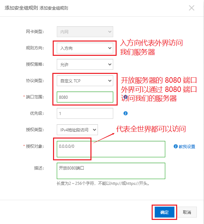
Task: Click the chevron arrow of the 自定义 TCP selector
Action: click(x=110, y=81)
